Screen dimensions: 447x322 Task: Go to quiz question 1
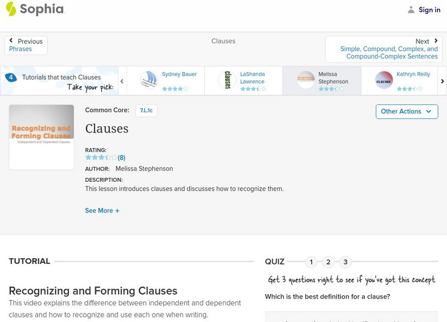click(x=311, y=262)
